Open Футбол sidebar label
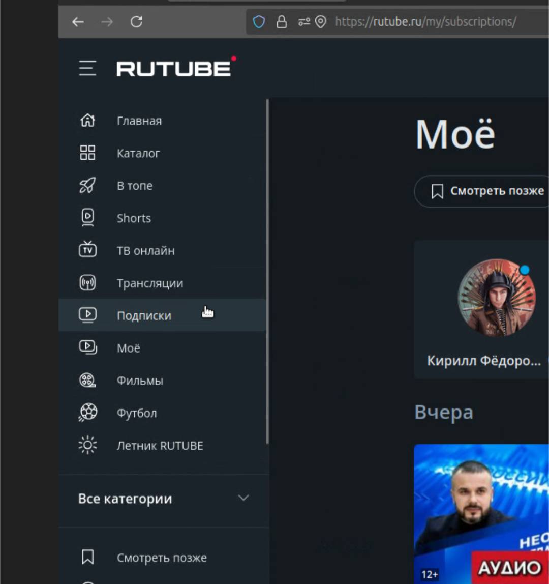 point(137,413)
